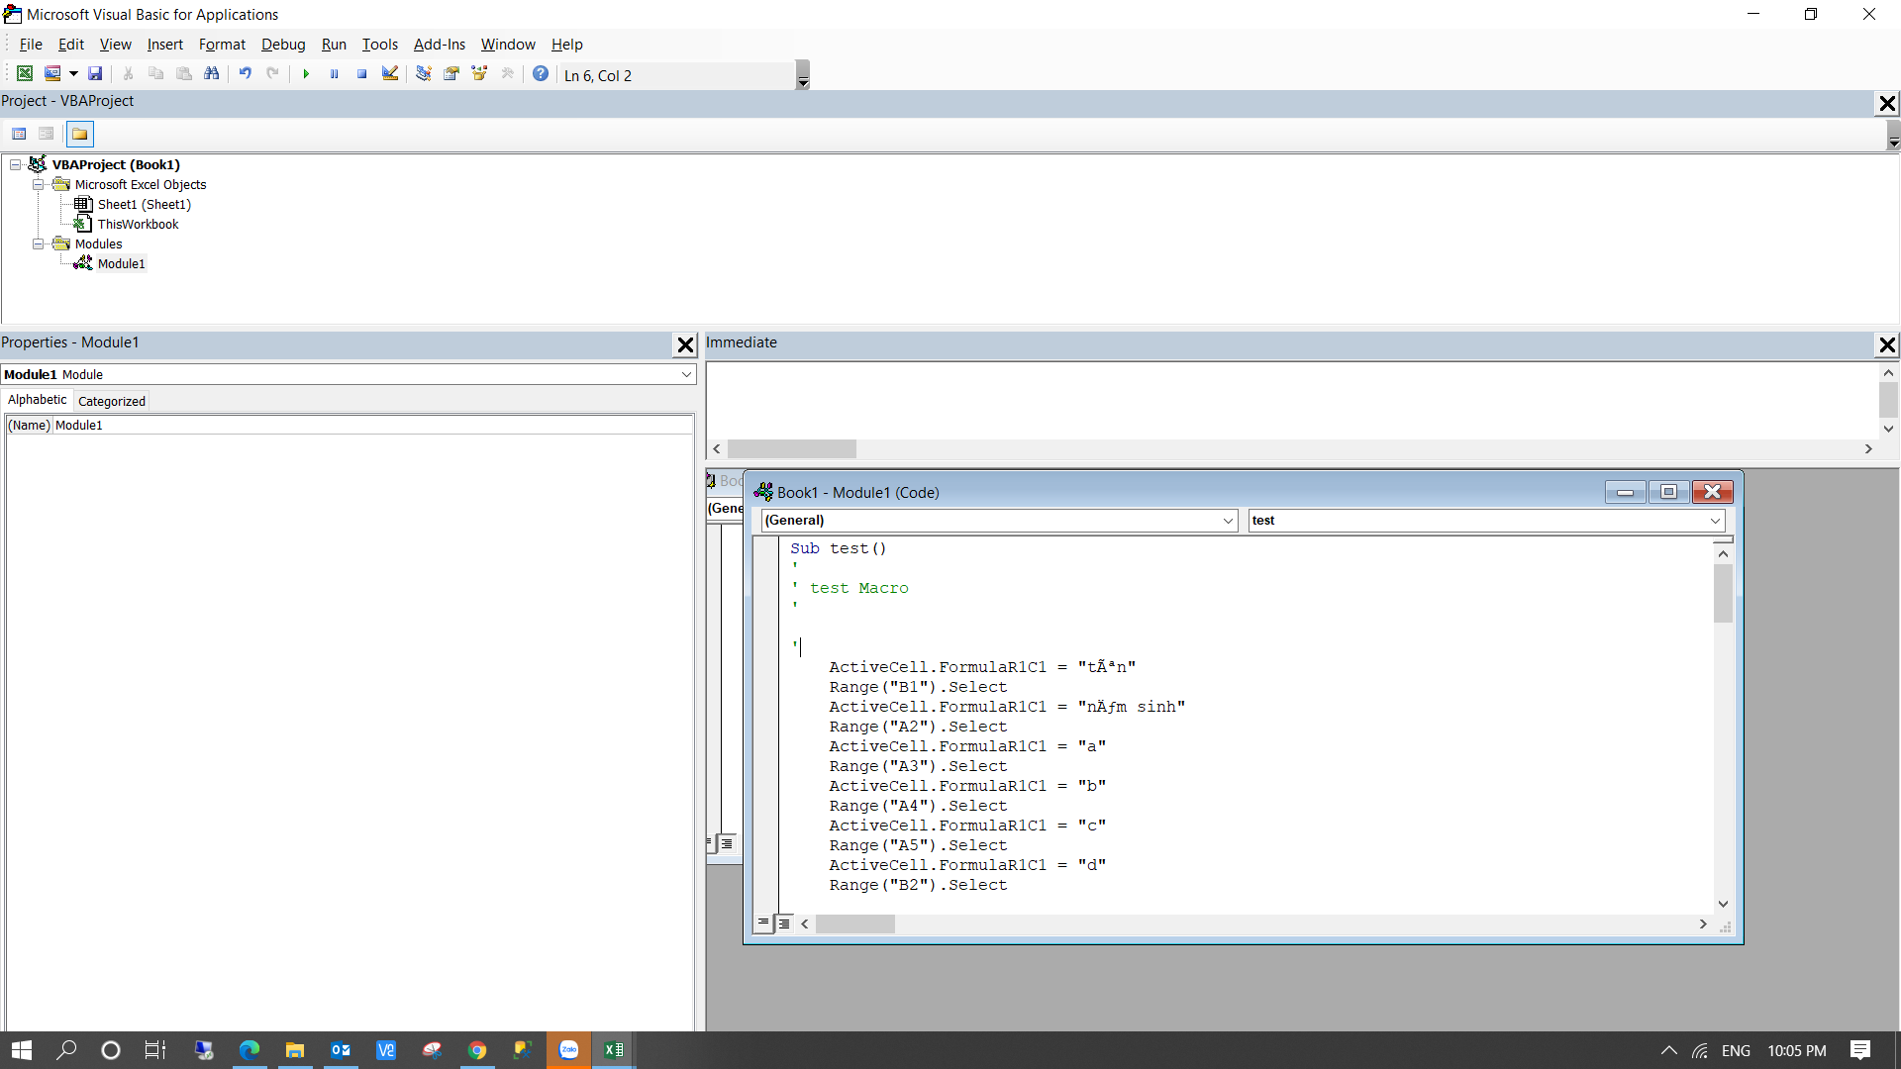This screenshot has height=1069, width=1901.
Task: Click the View Microsoft Excel icon
Action: point(25,74)
